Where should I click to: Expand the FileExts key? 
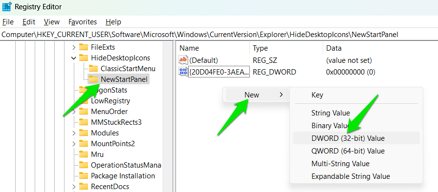coord(74,47)
